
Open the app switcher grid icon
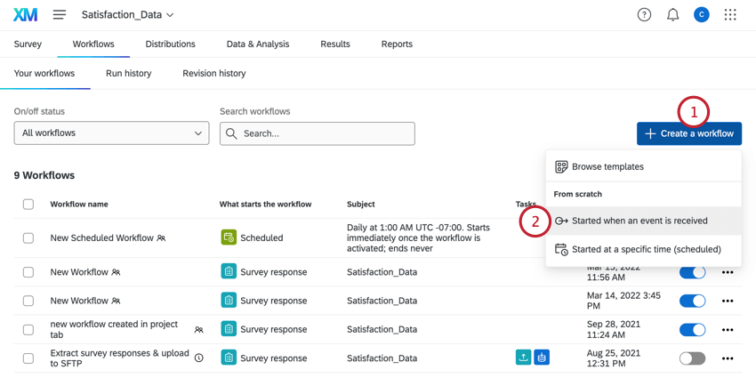730,15
